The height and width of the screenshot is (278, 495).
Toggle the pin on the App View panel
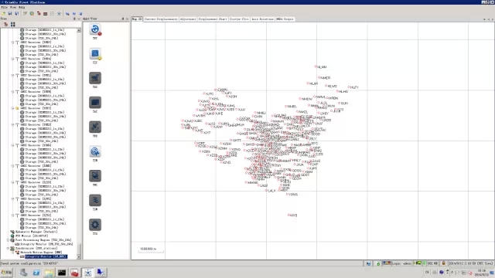pyautogui.click(x=123, y=19)
